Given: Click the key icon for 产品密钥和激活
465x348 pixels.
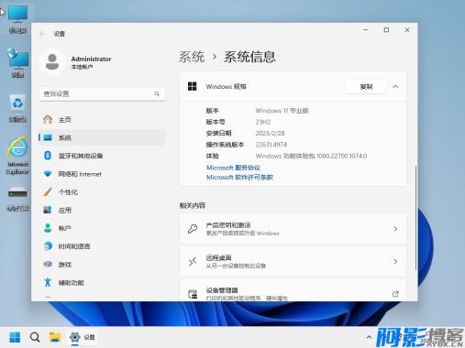Looking at the screenshot, I should pos(193,229).
